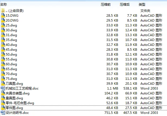Image resolution: width=167 pixels, height=116 pixels.
Task: Select file name 零件-毛坯合图.dwg
Action: pos(20,103)
